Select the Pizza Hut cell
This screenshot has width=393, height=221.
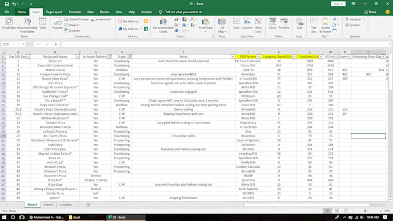(x=55, y=61)
